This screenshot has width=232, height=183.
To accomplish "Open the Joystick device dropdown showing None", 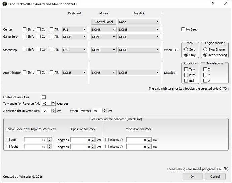I will pyautogui.click(x=139, y=22).
